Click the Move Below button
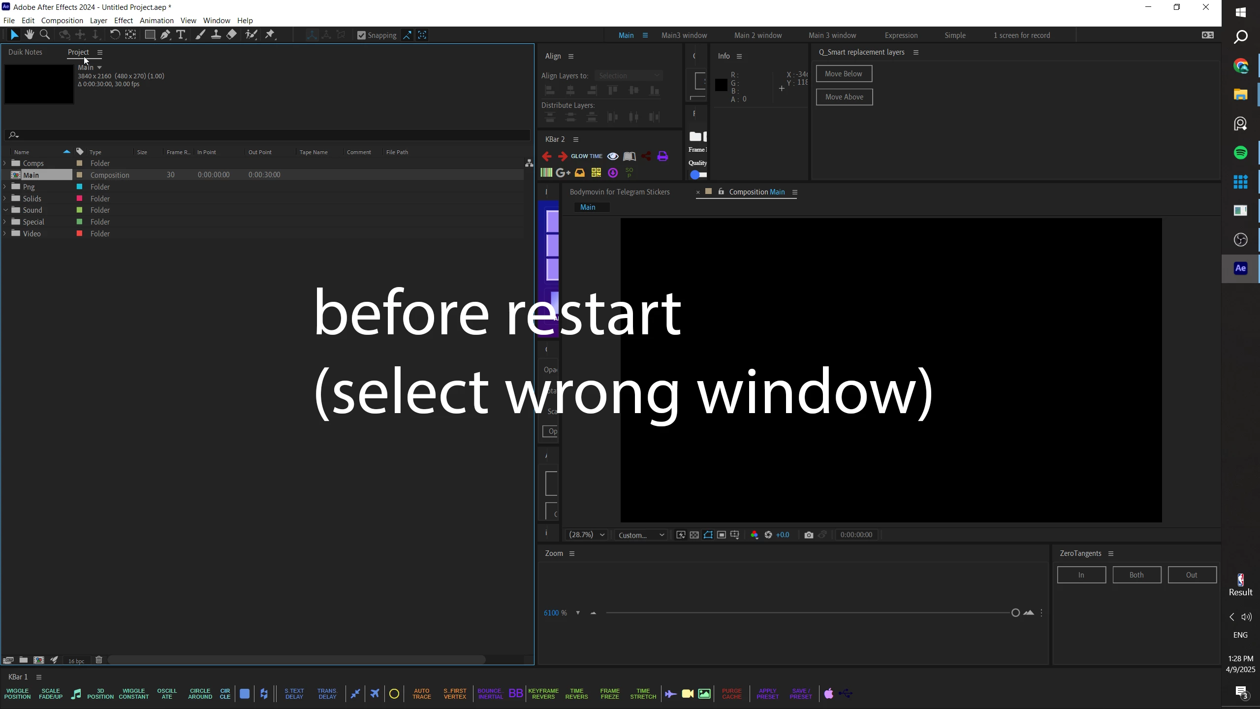 pos(843,74)
